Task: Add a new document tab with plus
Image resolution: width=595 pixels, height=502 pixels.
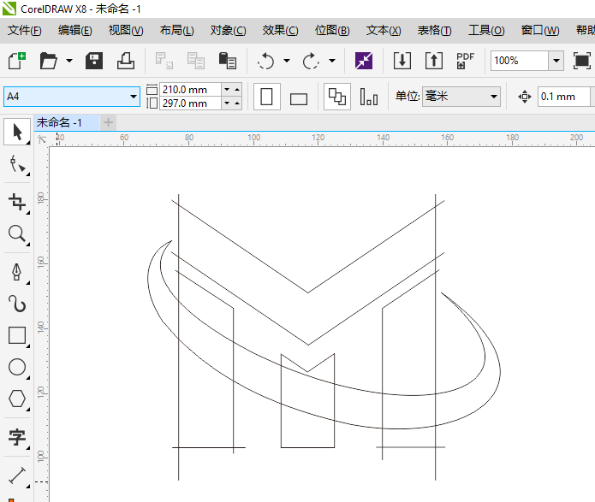Action: (x=108, y=122)
